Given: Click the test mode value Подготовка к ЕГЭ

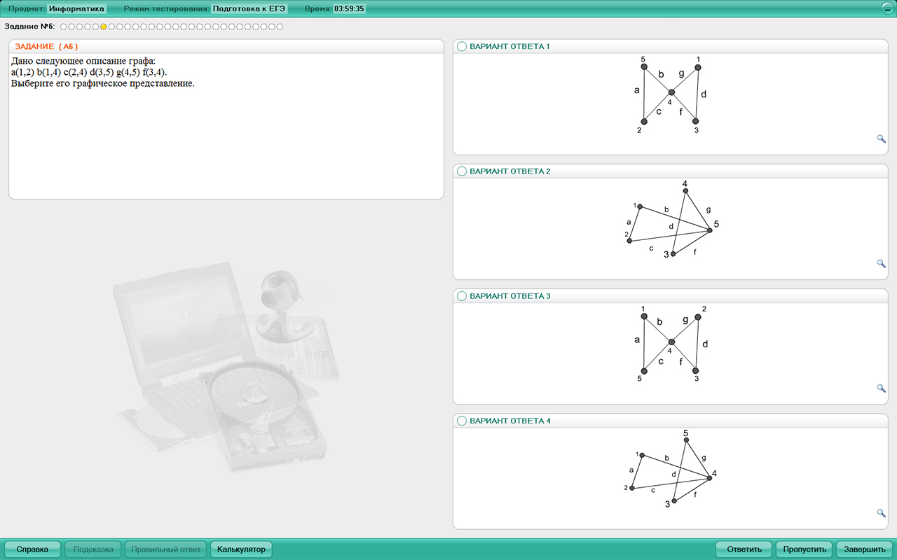Looking at the screenshot, I should click(250, 9).
